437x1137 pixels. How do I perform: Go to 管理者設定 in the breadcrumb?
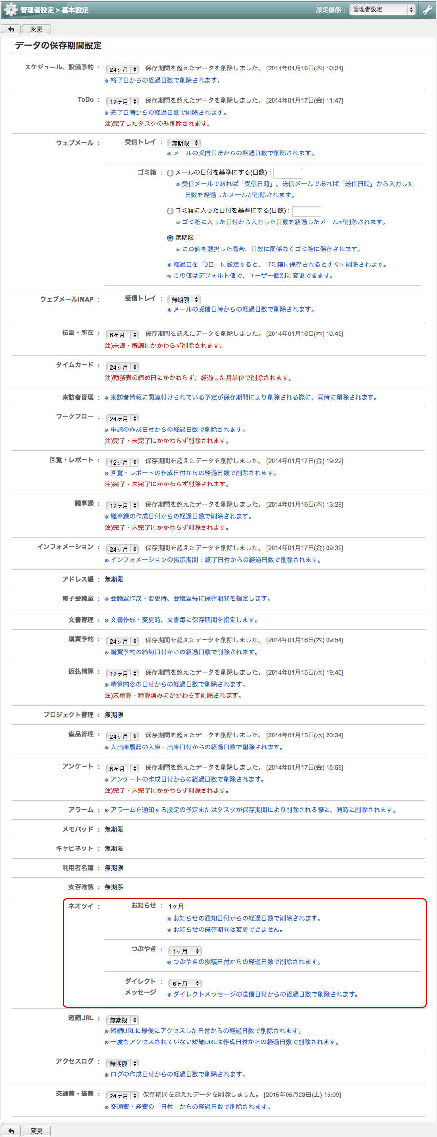pyautogui.click(x=37, y=10)
